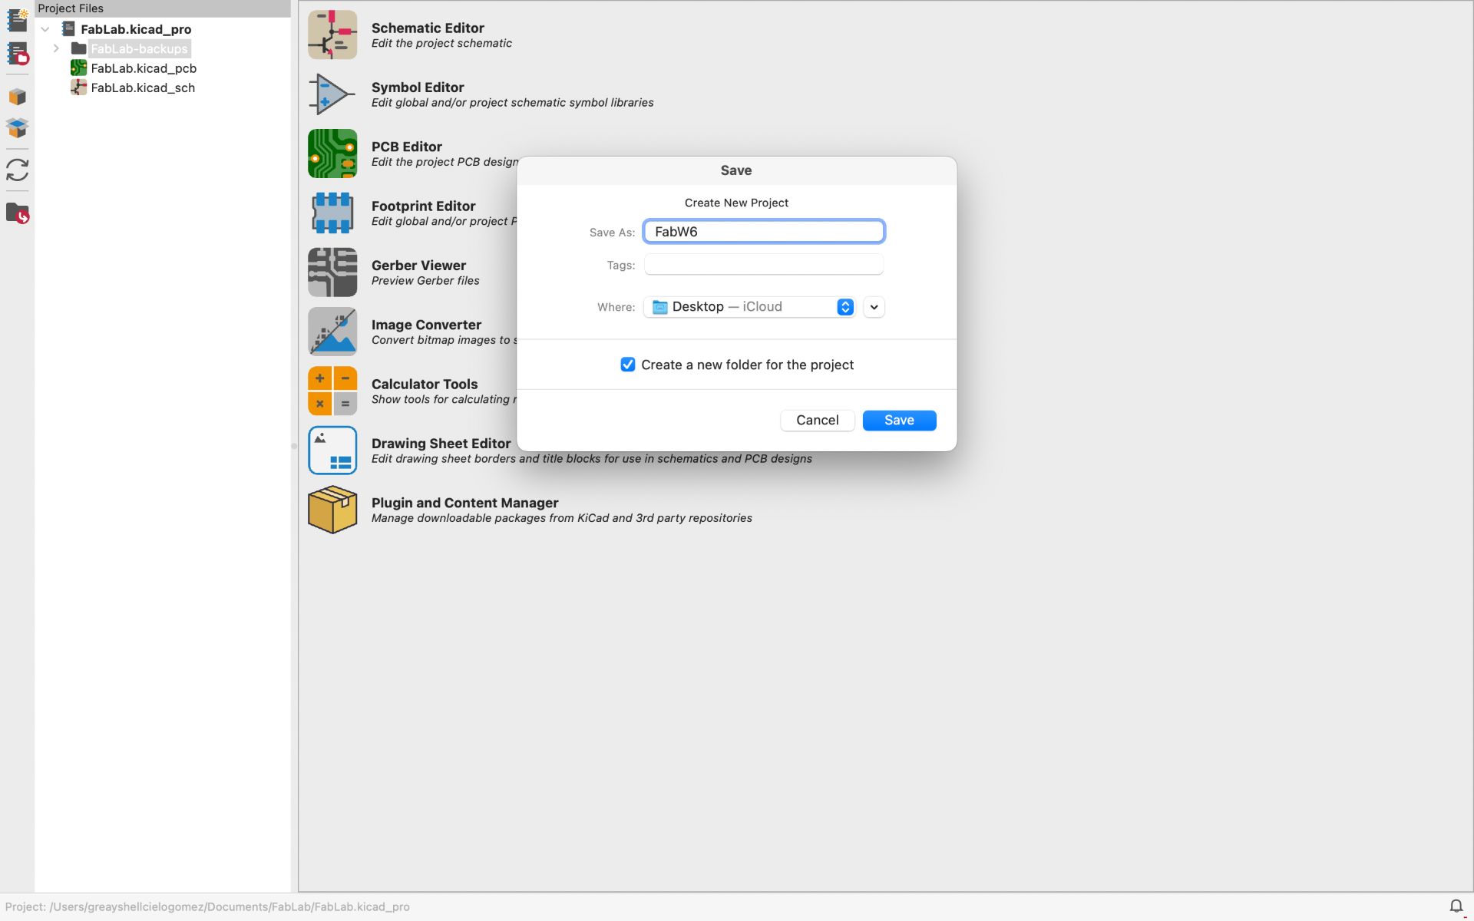Refresh the project tree with circular arrows
The height and width of the screenshot is (921, 1474).
click(17, 170)
